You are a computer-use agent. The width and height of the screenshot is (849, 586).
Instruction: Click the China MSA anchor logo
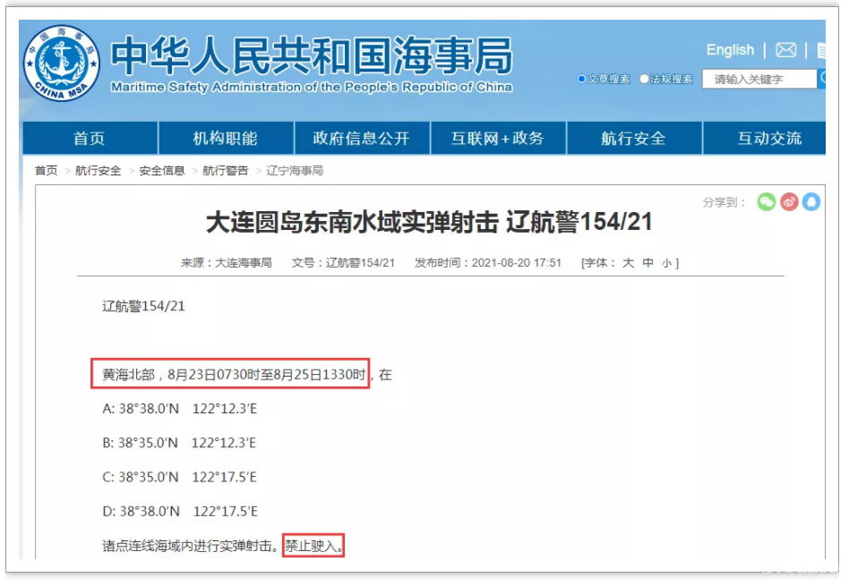click(x=62, y=64)
